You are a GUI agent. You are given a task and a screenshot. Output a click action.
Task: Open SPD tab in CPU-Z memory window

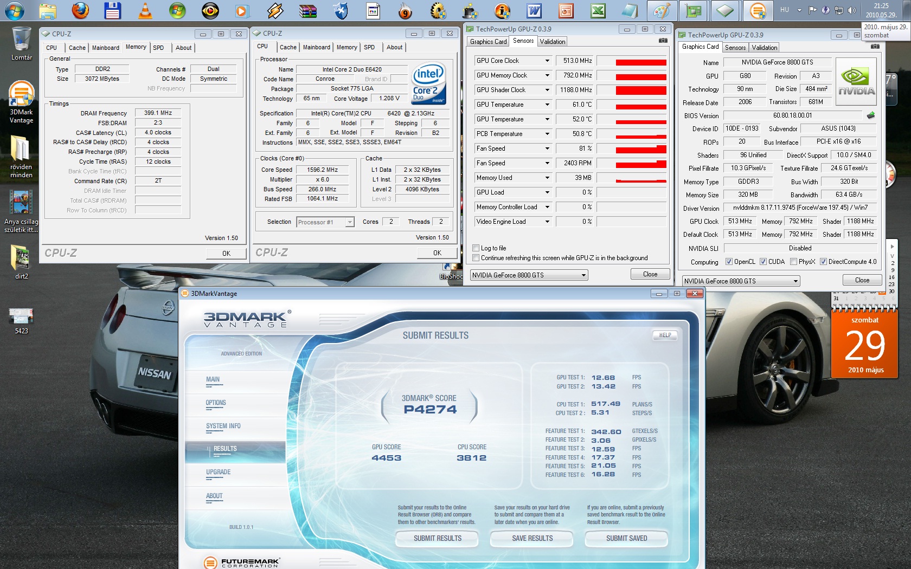pos(158,48)
